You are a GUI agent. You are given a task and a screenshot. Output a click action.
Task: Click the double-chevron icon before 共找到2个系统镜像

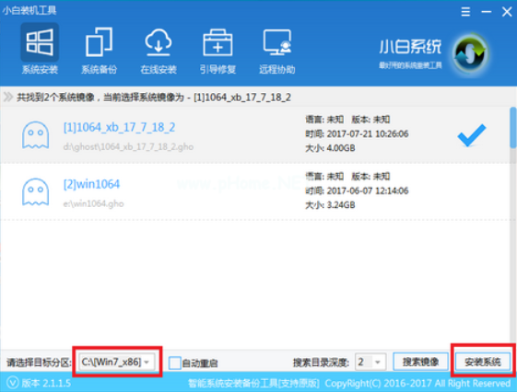(x=8, y=98)
